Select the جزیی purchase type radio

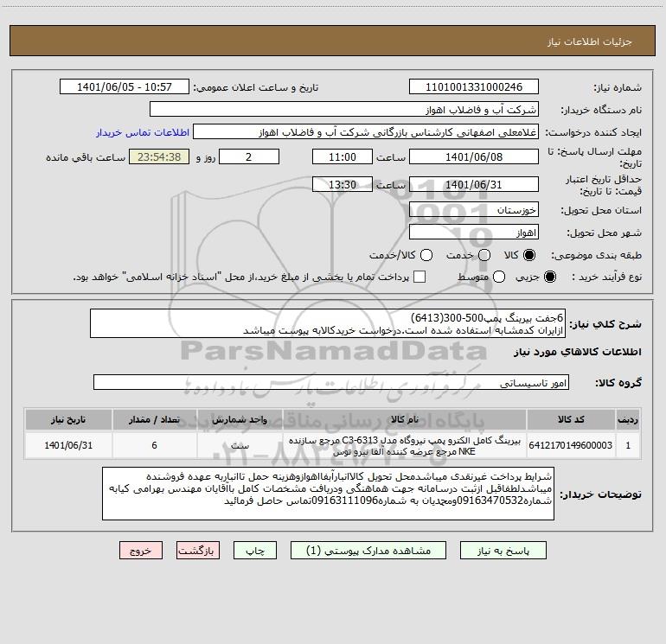549,277
